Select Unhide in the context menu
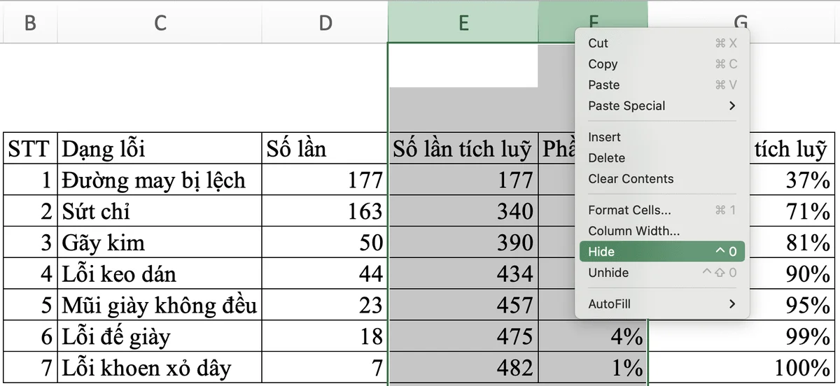The height and width of the screenshot is (386, 840). tap(662, 273)
